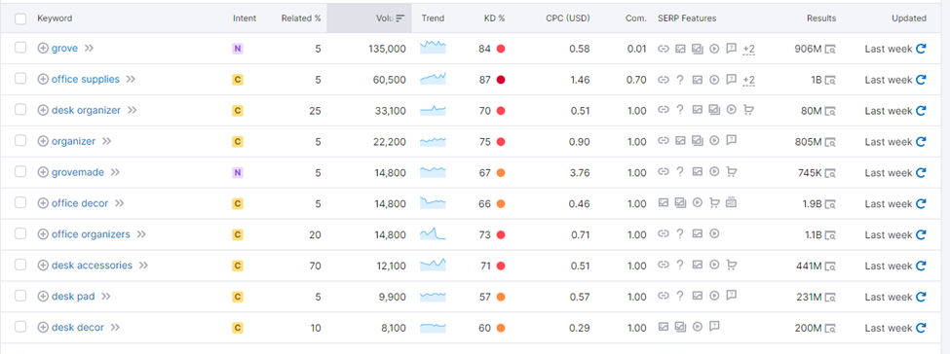Select checkbox for office decor
This screenshot has height=354, width=950.
click(x=20, y=202)
